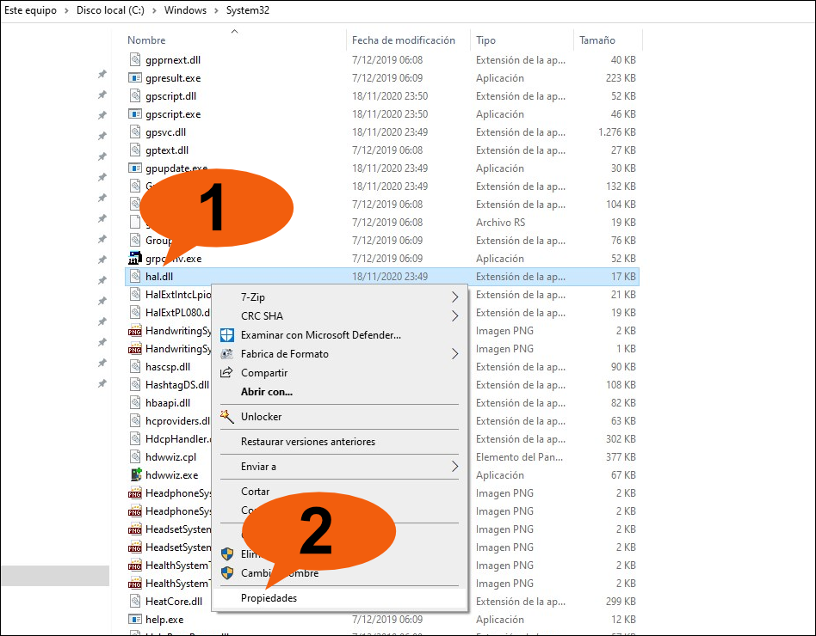Click the hdwwiz.exe hardware wizard icon
816x636 pixels.
coord(135,475)
